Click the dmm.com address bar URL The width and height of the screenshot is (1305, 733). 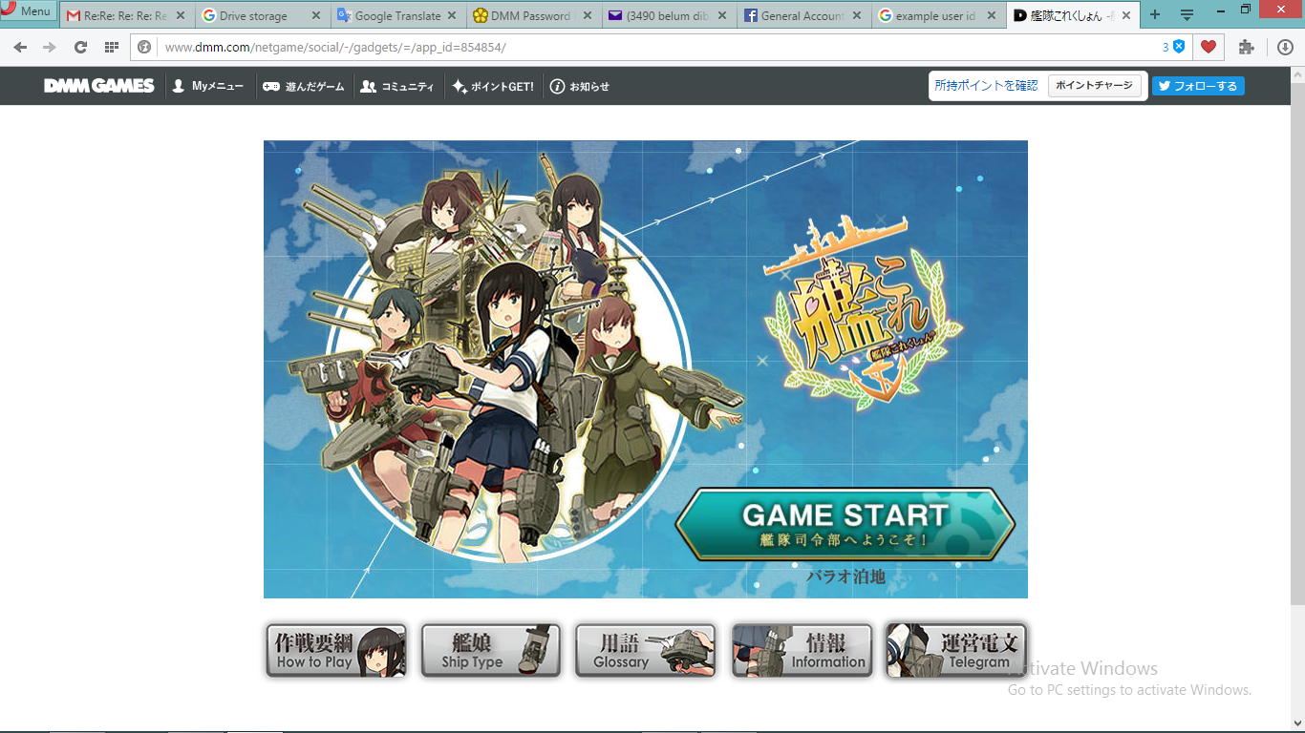click(335, 47)
